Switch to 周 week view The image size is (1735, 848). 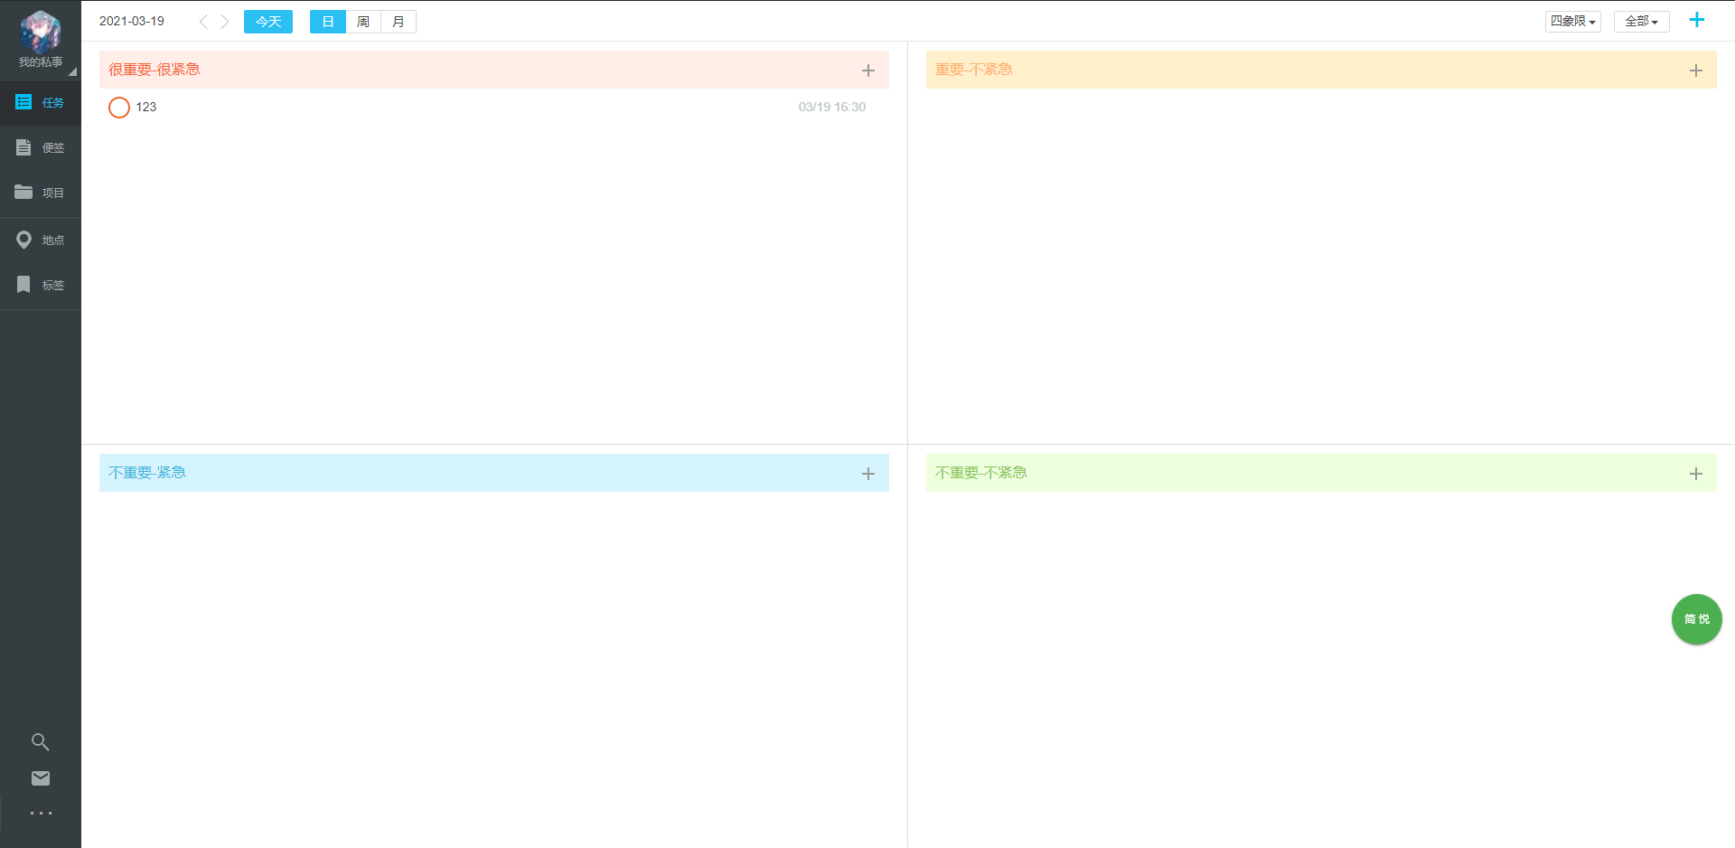pyautogui.click(x=363, y=22)
